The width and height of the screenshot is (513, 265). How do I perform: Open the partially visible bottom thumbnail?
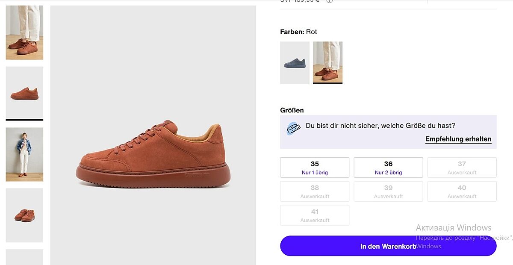[24, 257]
